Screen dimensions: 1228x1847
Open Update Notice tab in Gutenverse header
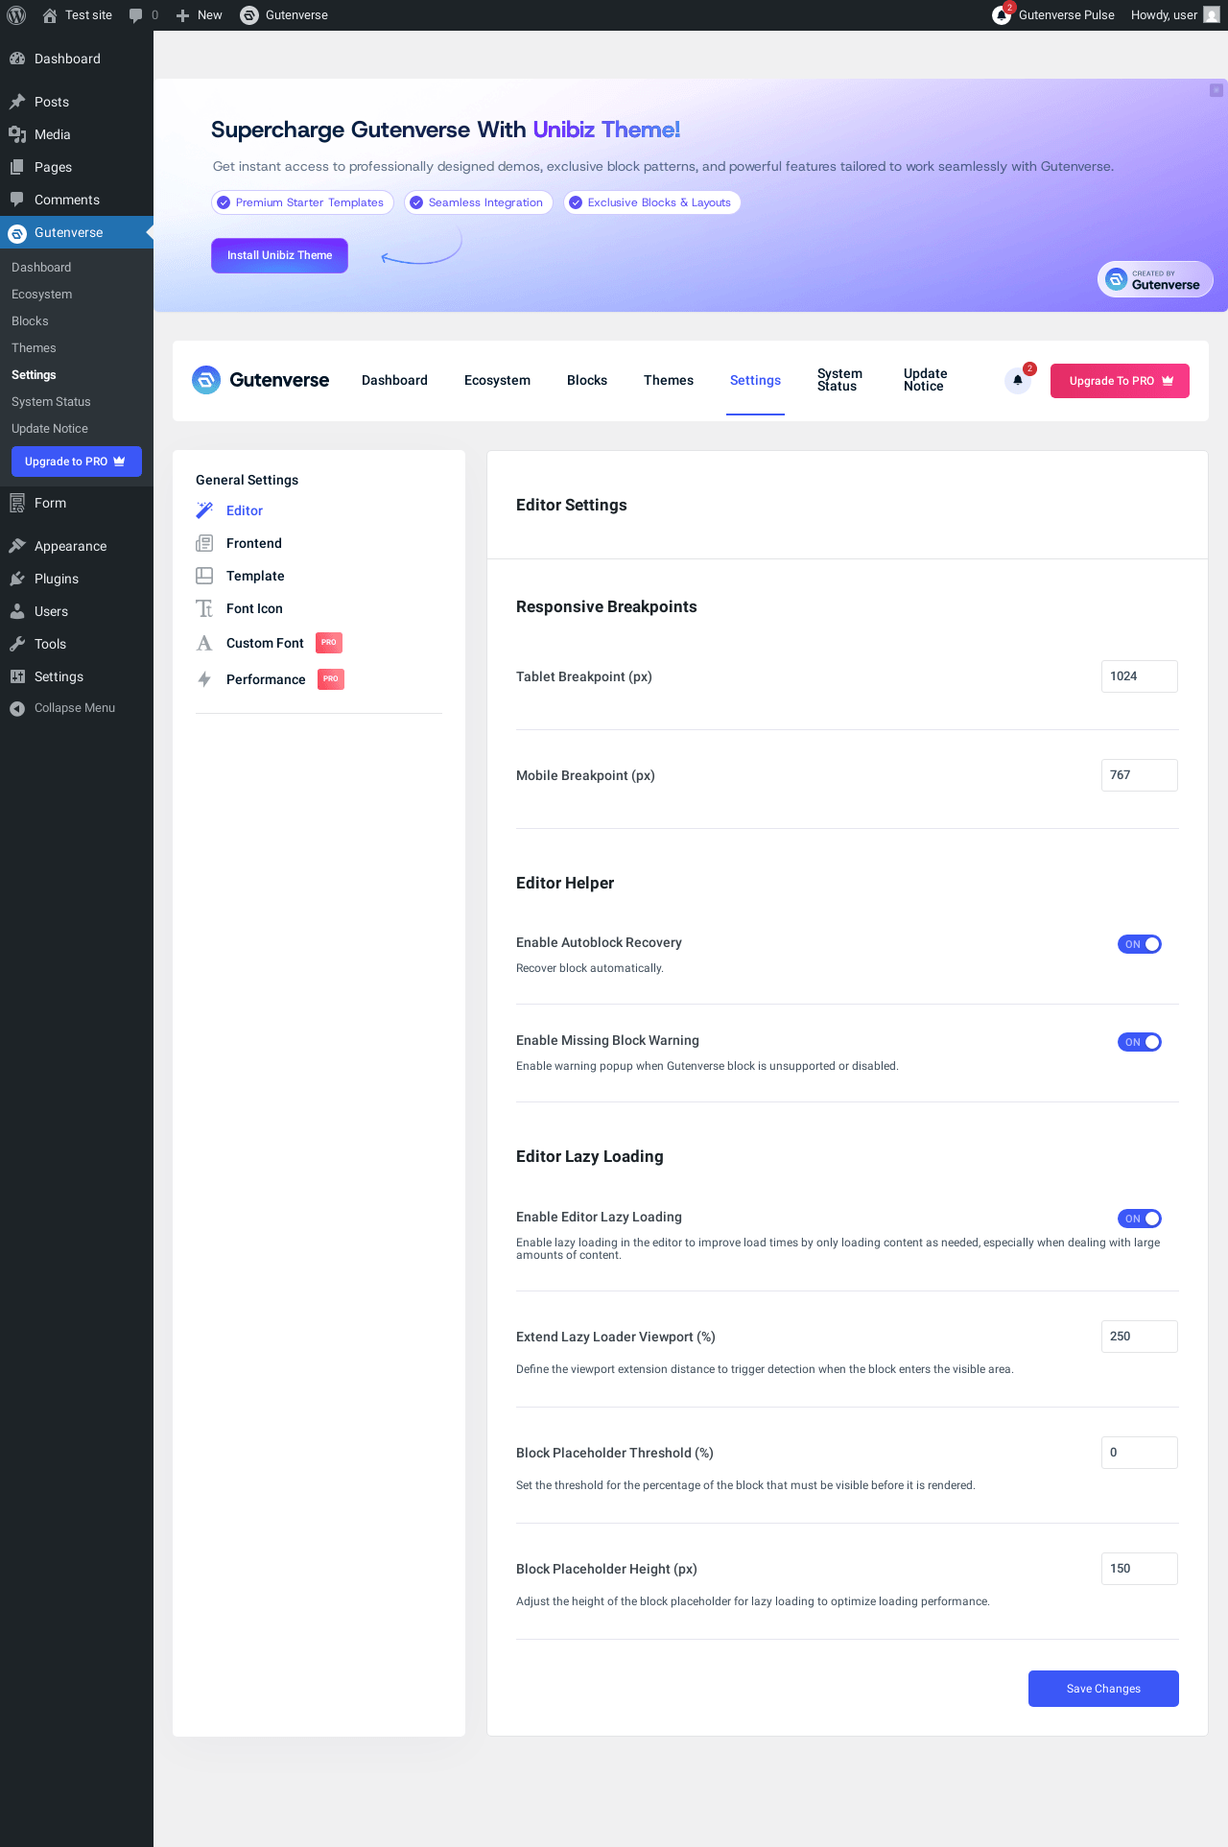click(x=926, y=380)
